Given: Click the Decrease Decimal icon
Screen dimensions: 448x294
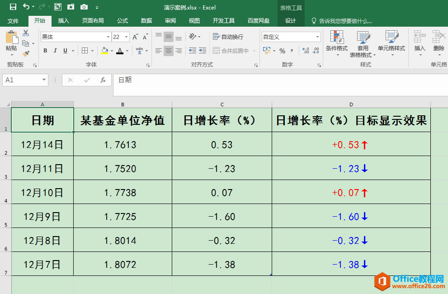Looking at the screenshot, I should 316,51.
